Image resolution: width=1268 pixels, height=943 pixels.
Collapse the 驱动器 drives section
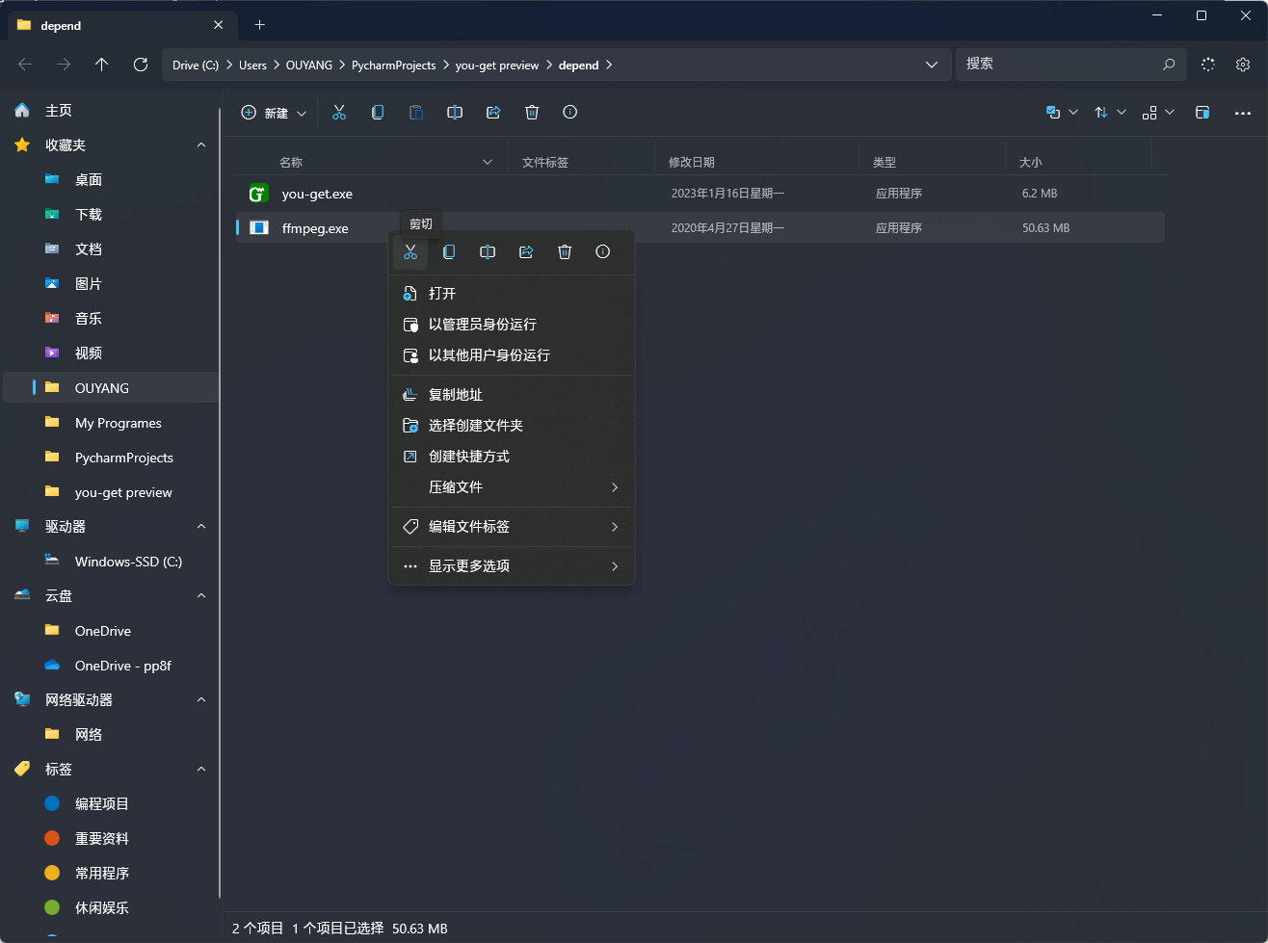tap(201, 527)
